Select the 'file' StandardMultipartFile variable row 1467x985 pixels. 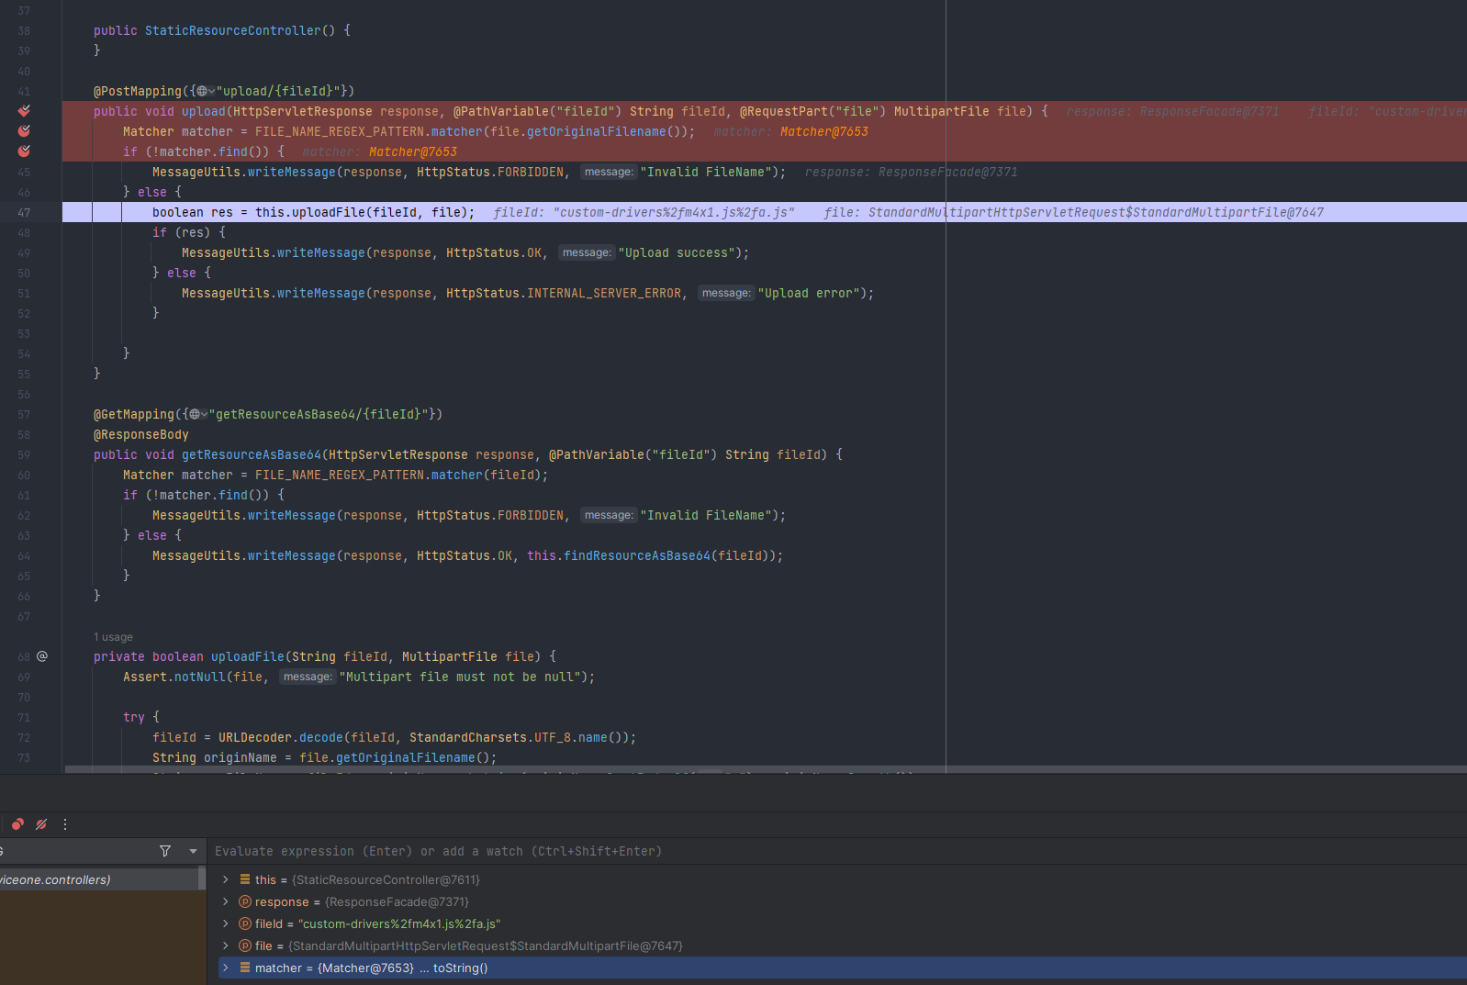click(842, 946)
